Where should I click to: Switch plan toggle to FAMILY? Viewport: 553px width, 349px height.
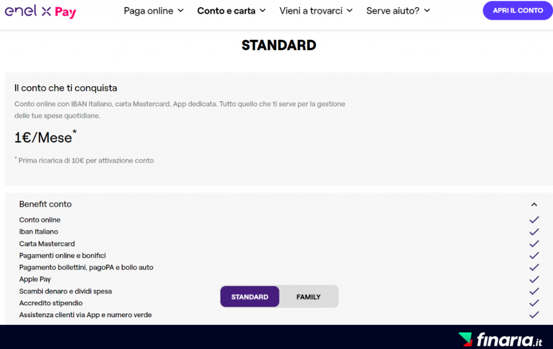[x=308, y=297]
